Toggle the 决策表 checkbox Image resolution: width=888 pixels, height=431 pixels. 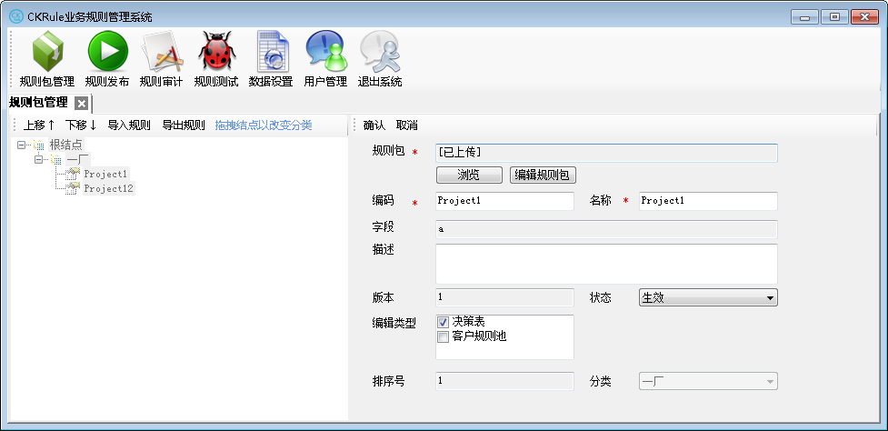tap(444, 323)
